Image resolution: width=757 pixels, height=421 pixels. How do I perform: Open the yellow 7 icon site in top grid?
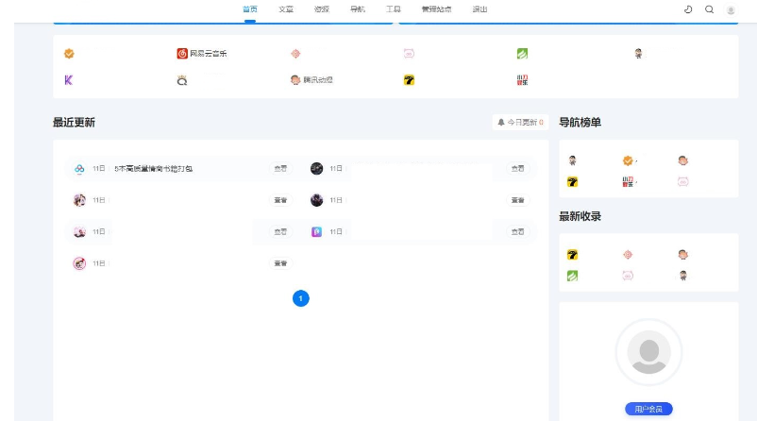[409, 80]
